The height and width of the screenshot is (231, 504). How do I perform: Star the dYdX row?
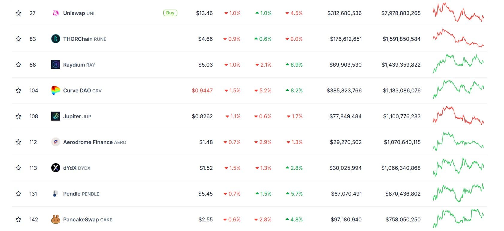coord(19,168)
